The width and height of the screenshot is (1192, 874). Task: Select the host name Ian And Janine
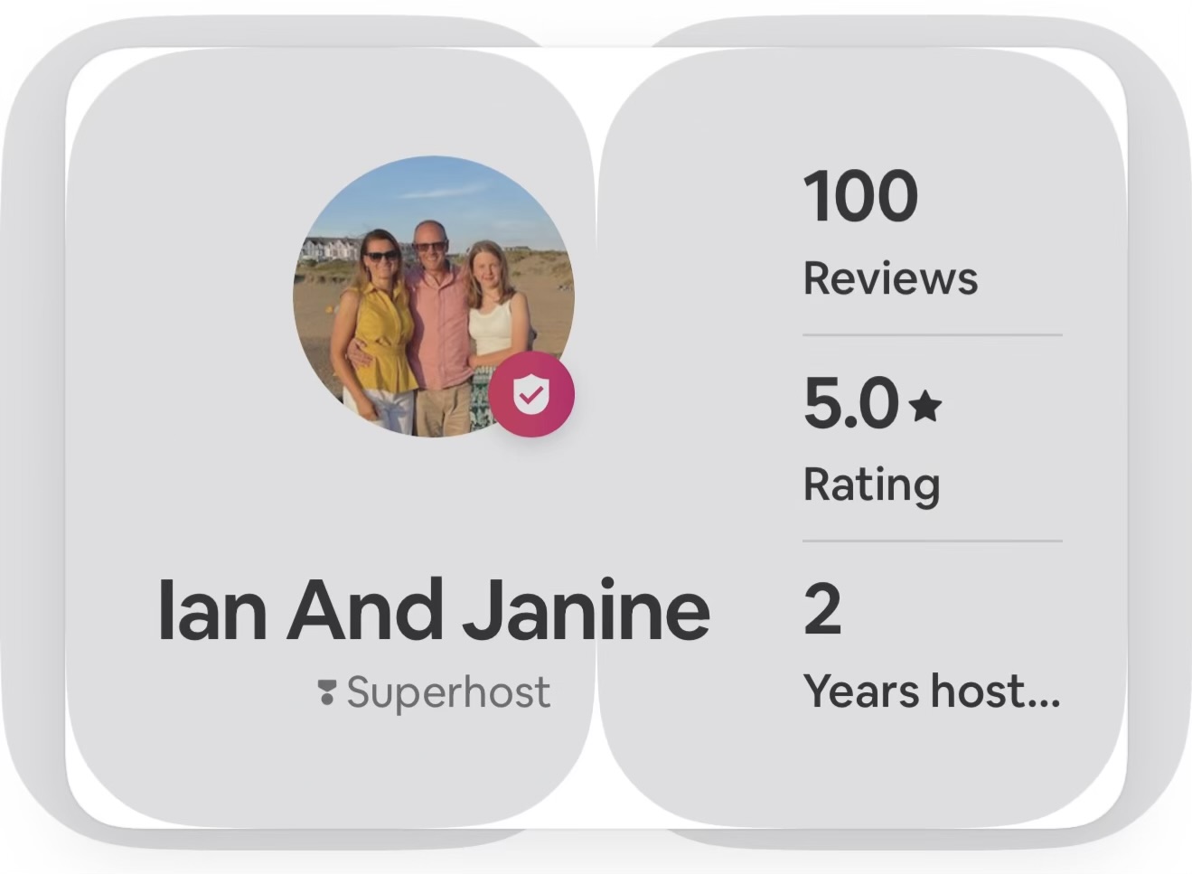(x=434, y=610)
